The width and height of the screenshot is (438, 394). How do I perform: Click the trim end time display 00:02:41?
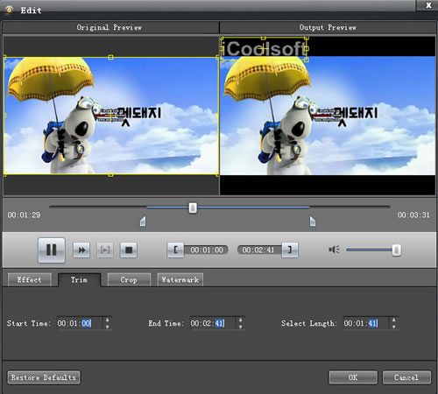tap(258, 250)
